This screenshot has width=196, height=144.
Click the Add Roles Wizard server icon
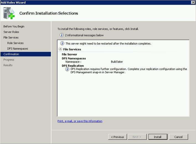pyautogui.click(x=9, y=13)
